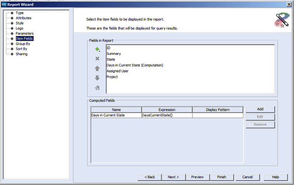Click the Preview button
This screenshot has width=294, height=185.
point(197,177)
